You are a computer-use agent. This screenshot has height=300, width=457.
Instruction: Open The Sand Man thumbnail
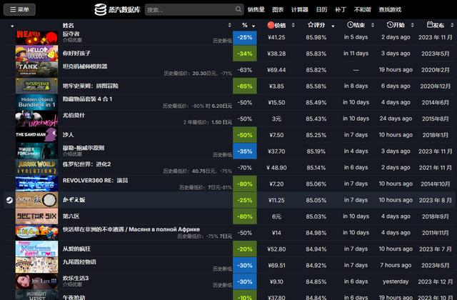tap(36, 135)
